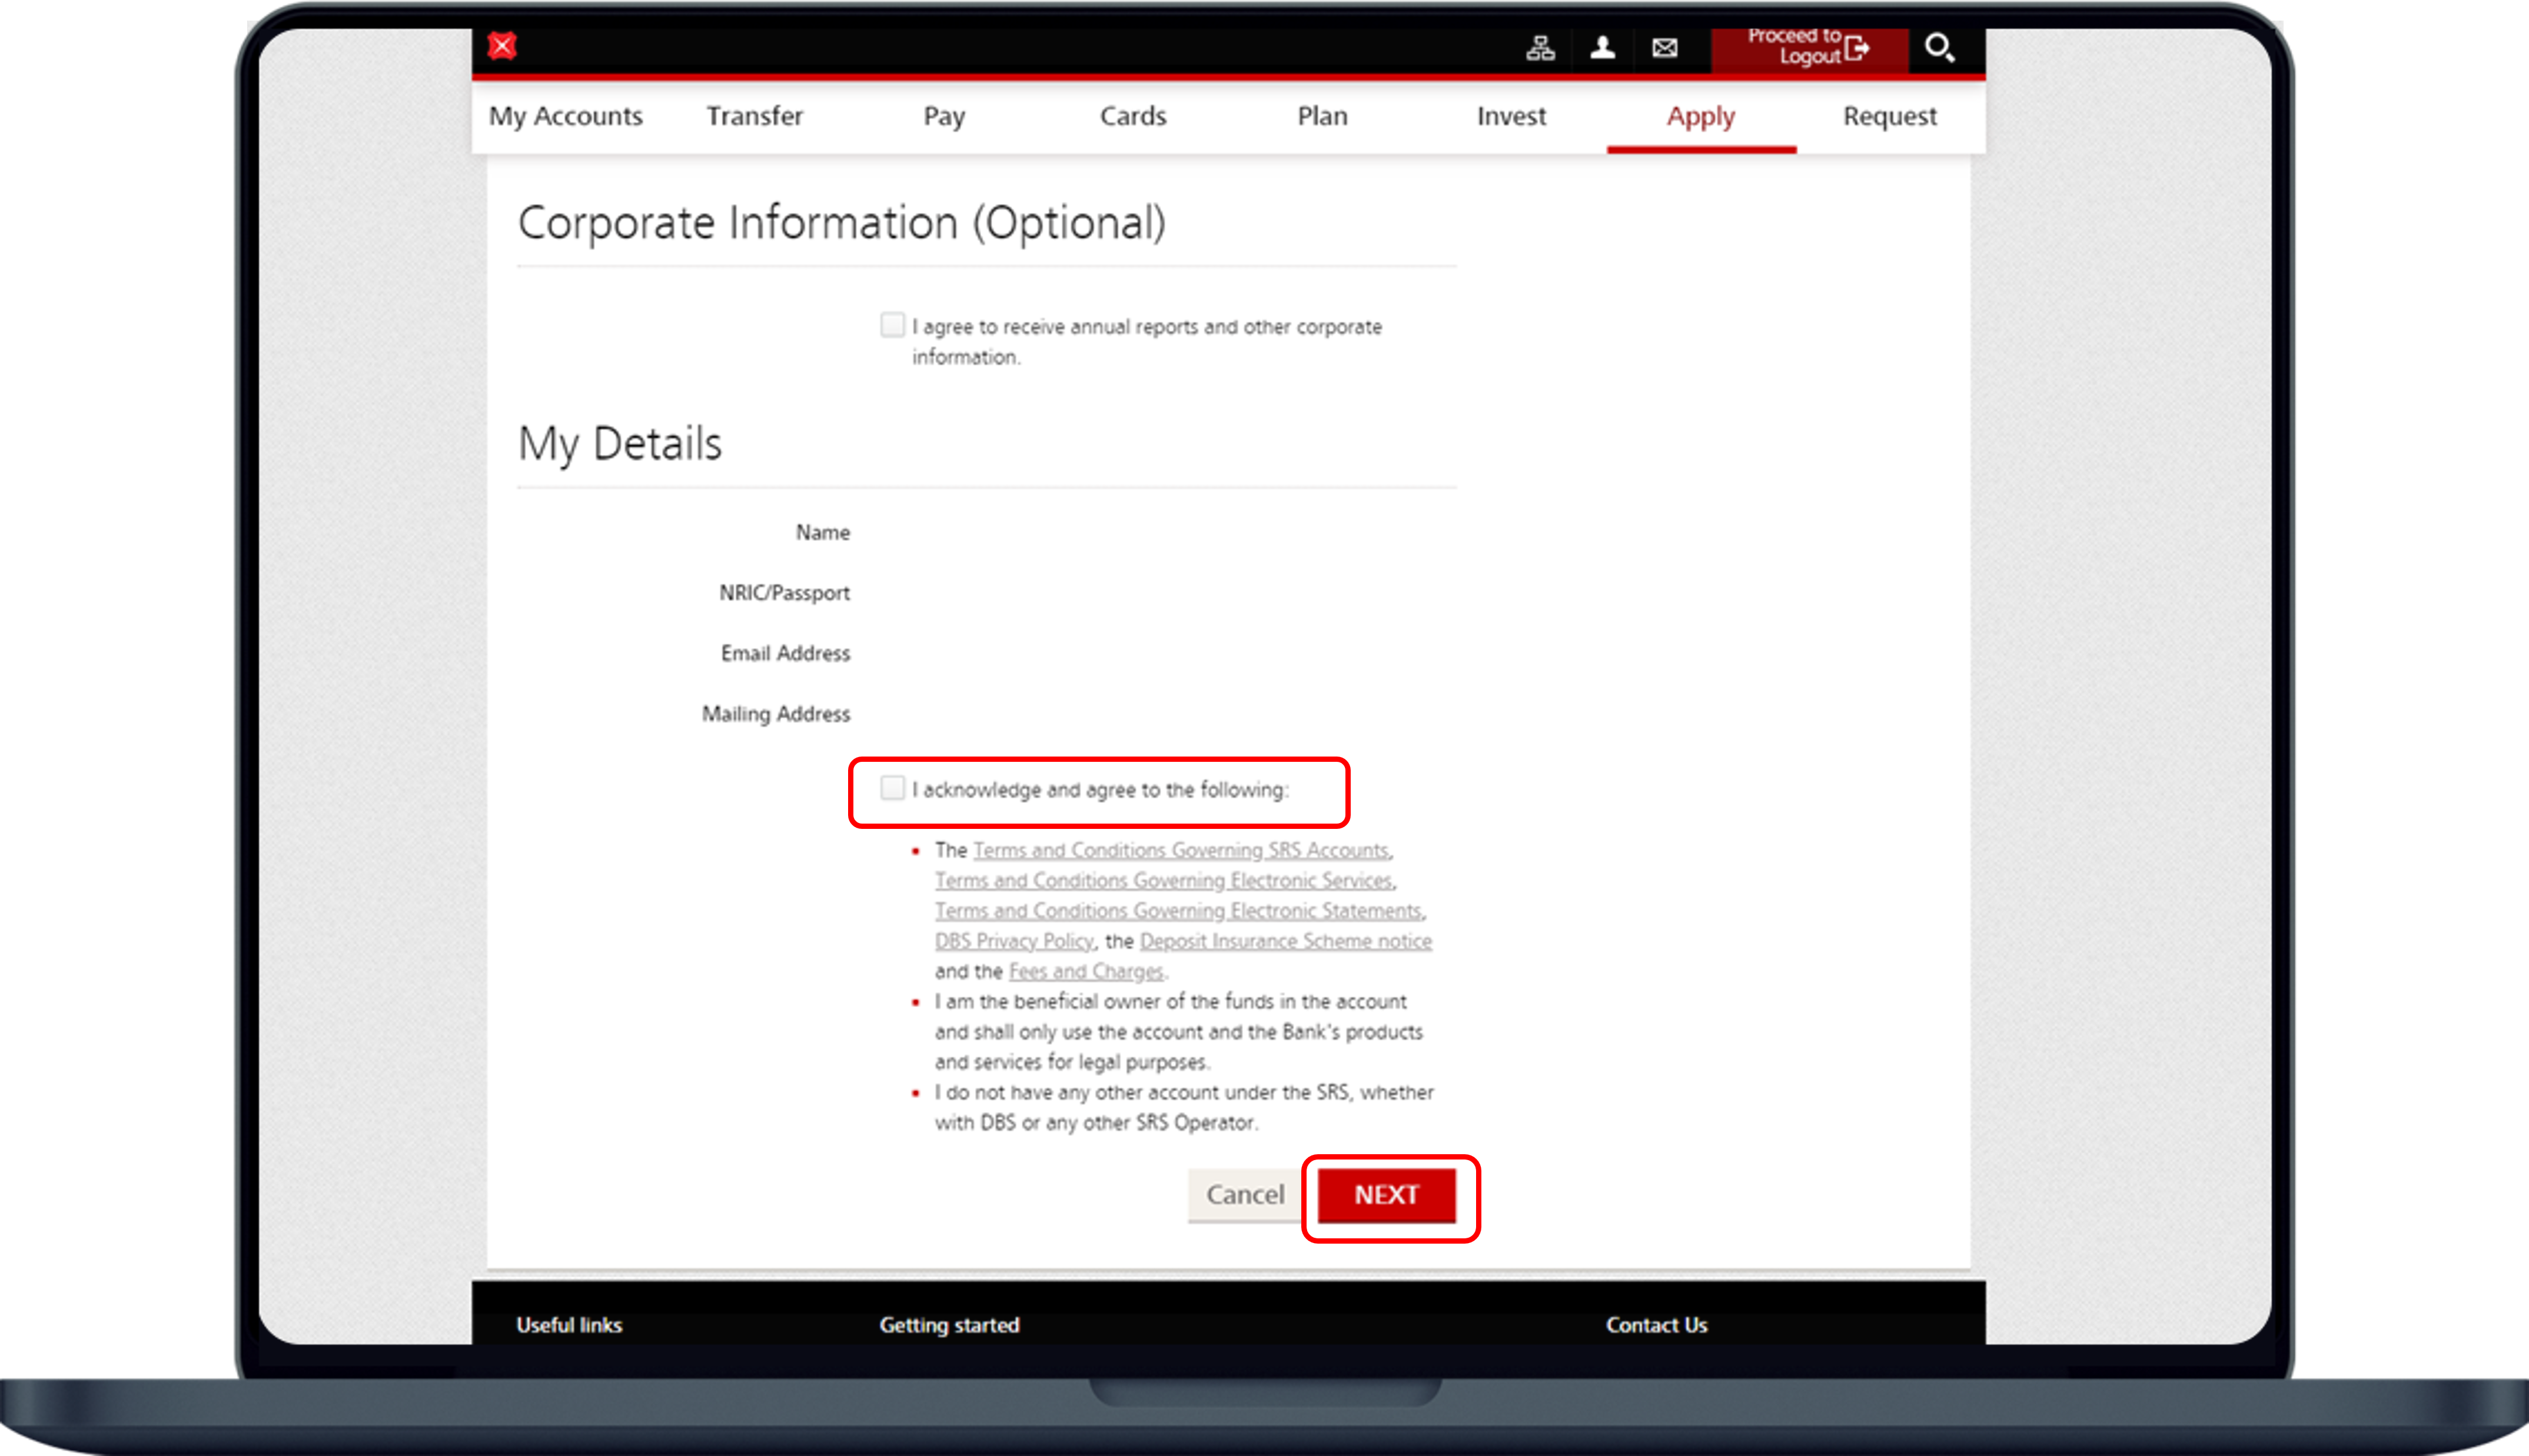The height and width of the screenshot is (1456, 2529).
Task: Click Proceed to Logout button
Action: coord(1809,47)
